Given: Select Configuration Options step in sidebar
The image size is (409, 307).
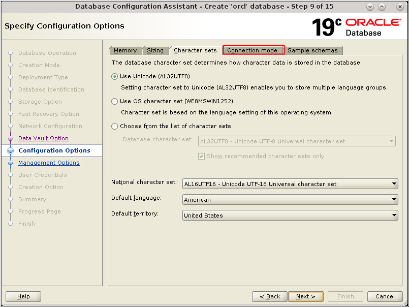Looking at the screenshot, I should pyautogui.click(x=54, y=150).
